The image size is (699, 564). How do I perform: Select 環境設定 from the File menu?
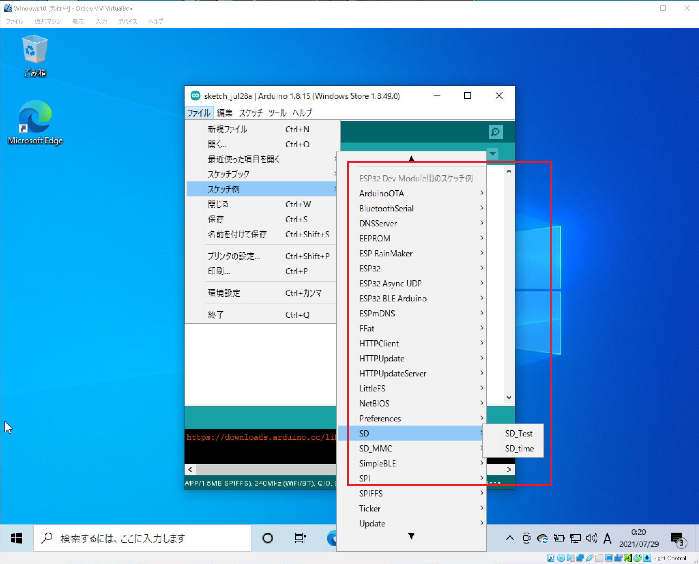224,293
